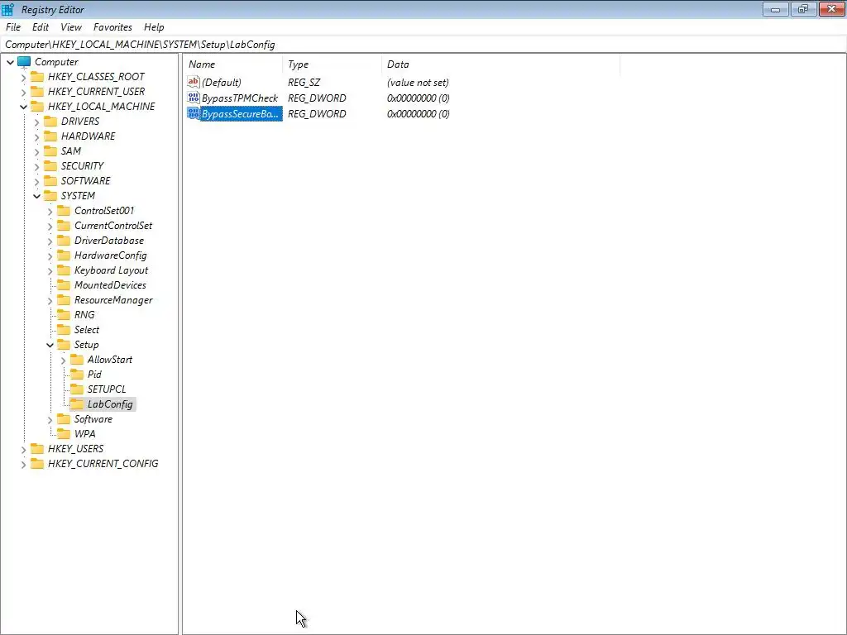The height and width of the screenshot is (635, 847).
Task: Expand the HKEY_CLASSES_ROOT hive
Action: [23, 77]
